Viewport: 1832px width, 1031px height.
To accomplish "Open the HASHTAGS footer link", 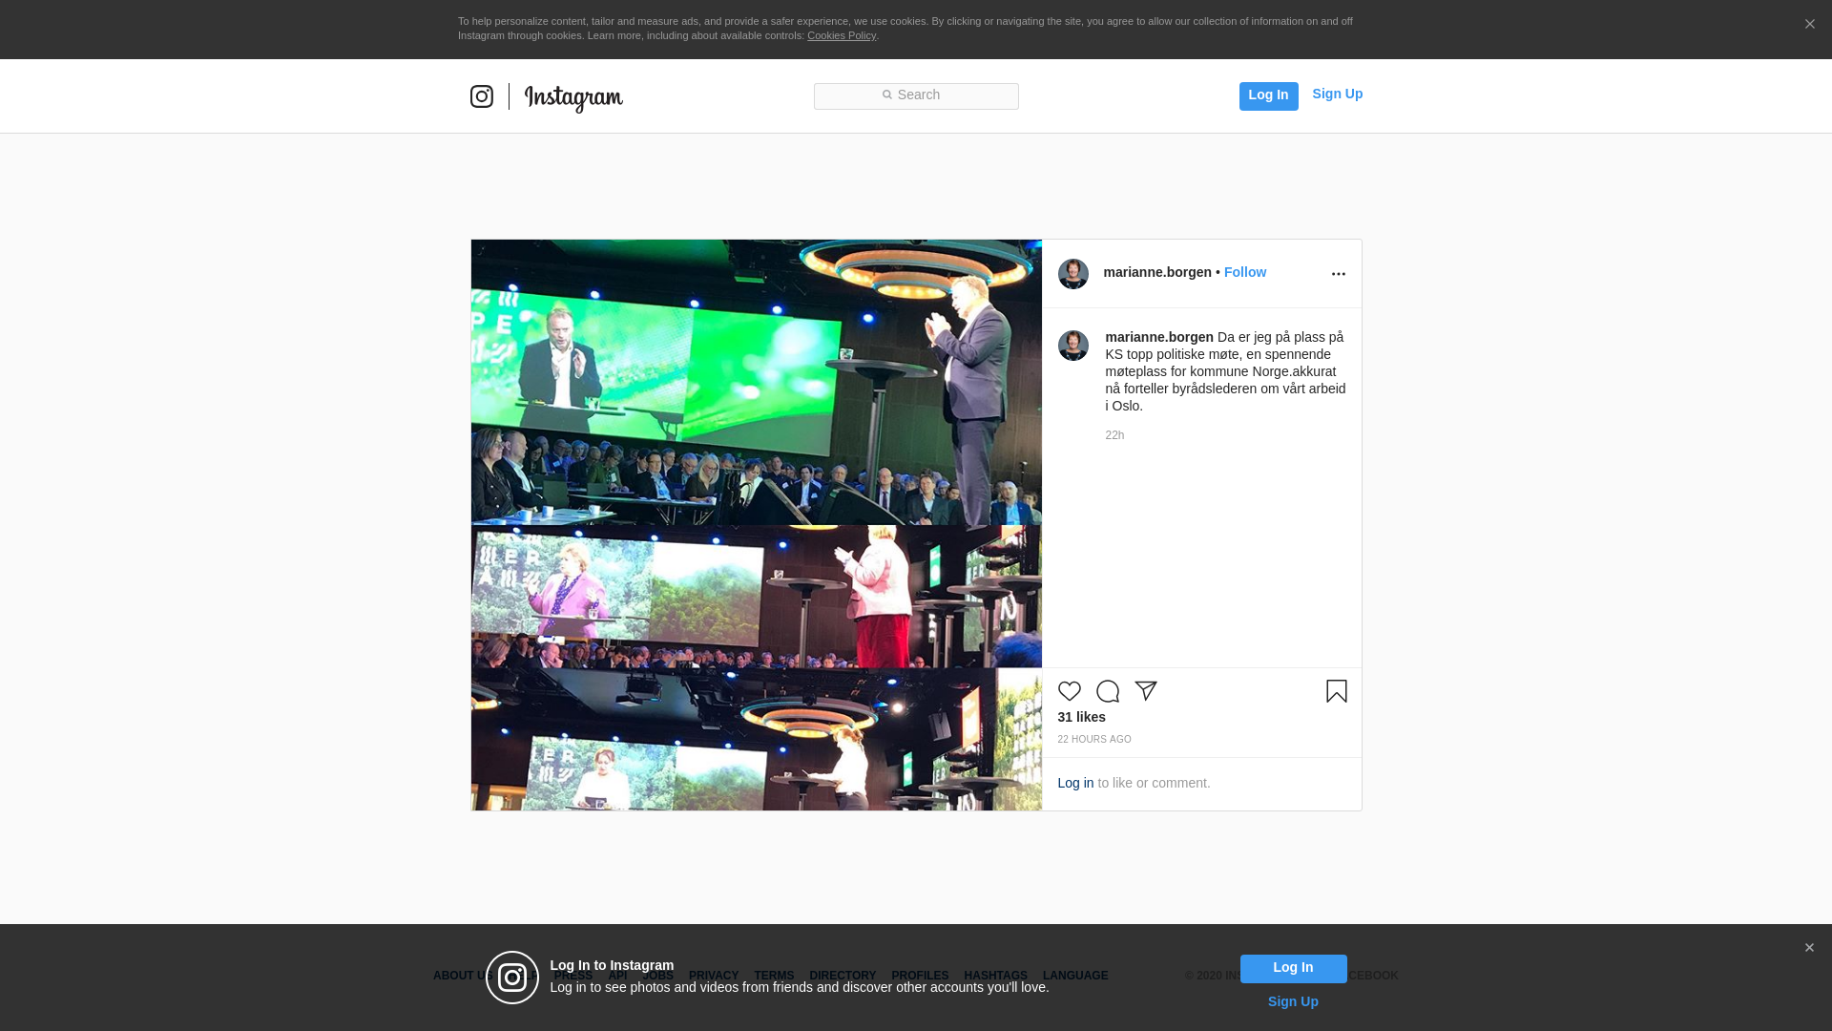I will coord(995,976).
